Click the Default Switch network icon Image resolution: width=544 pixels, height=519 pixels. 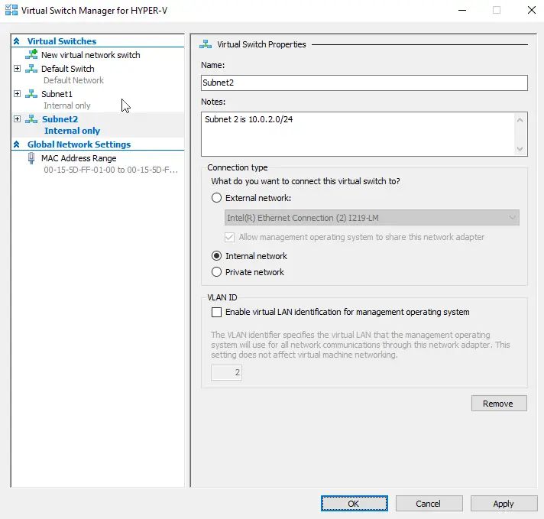[31, 68]
